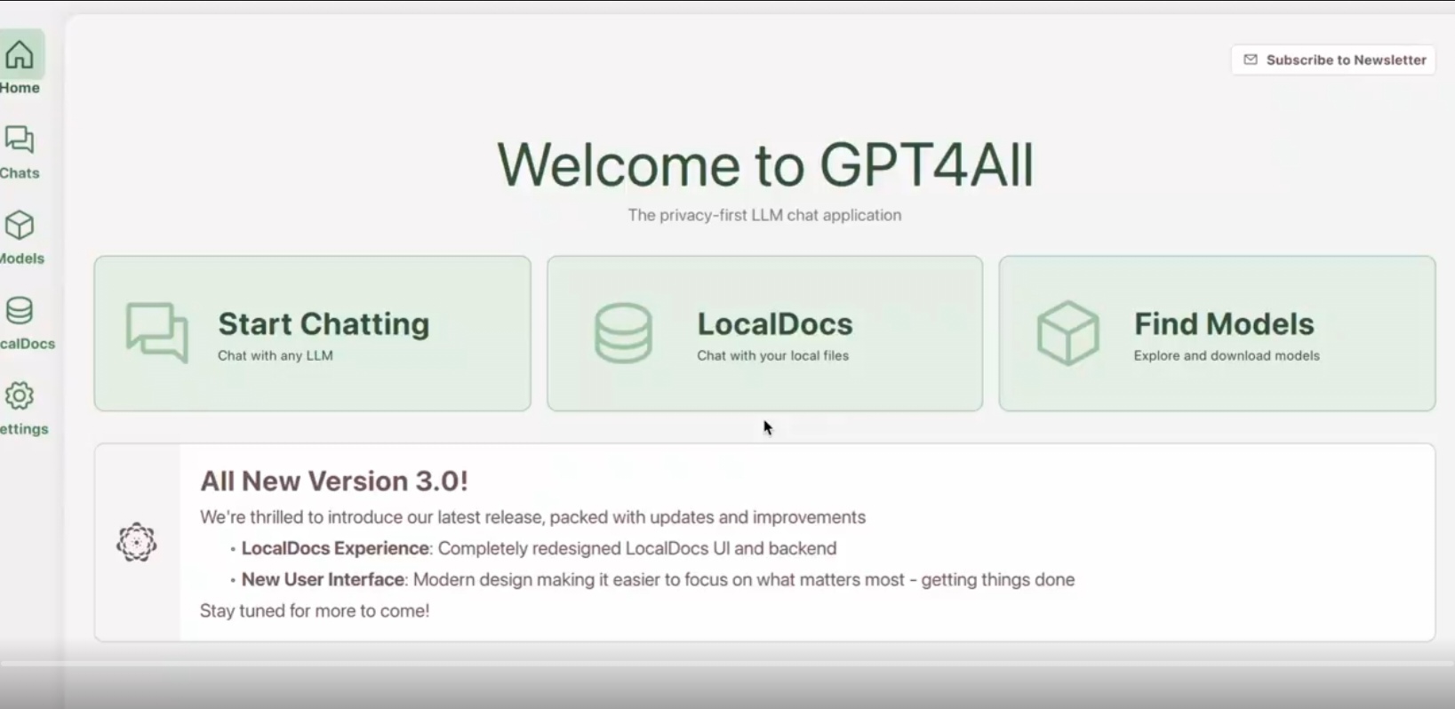This screenshot has height=709, width=1455.
Task: Click 'The privacy-first LLM chat application' subtitle
Action: tap(764, 215)
